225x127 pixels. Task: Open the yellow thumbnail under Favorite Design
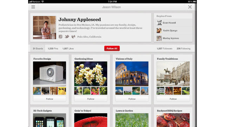pyautogui.click(x=62, y=91)
